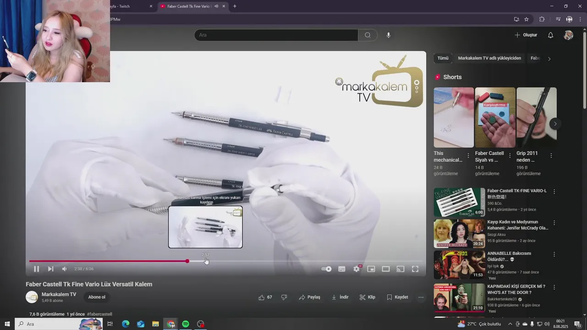Select the Markakalem TV adlı yükleyiciden chip
The width and height of the screenshot is (587, 330).
489,58
